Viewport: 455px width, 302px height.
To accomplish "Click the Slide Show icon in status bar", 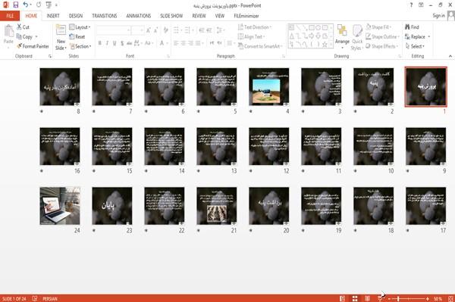I will point(380,298).
